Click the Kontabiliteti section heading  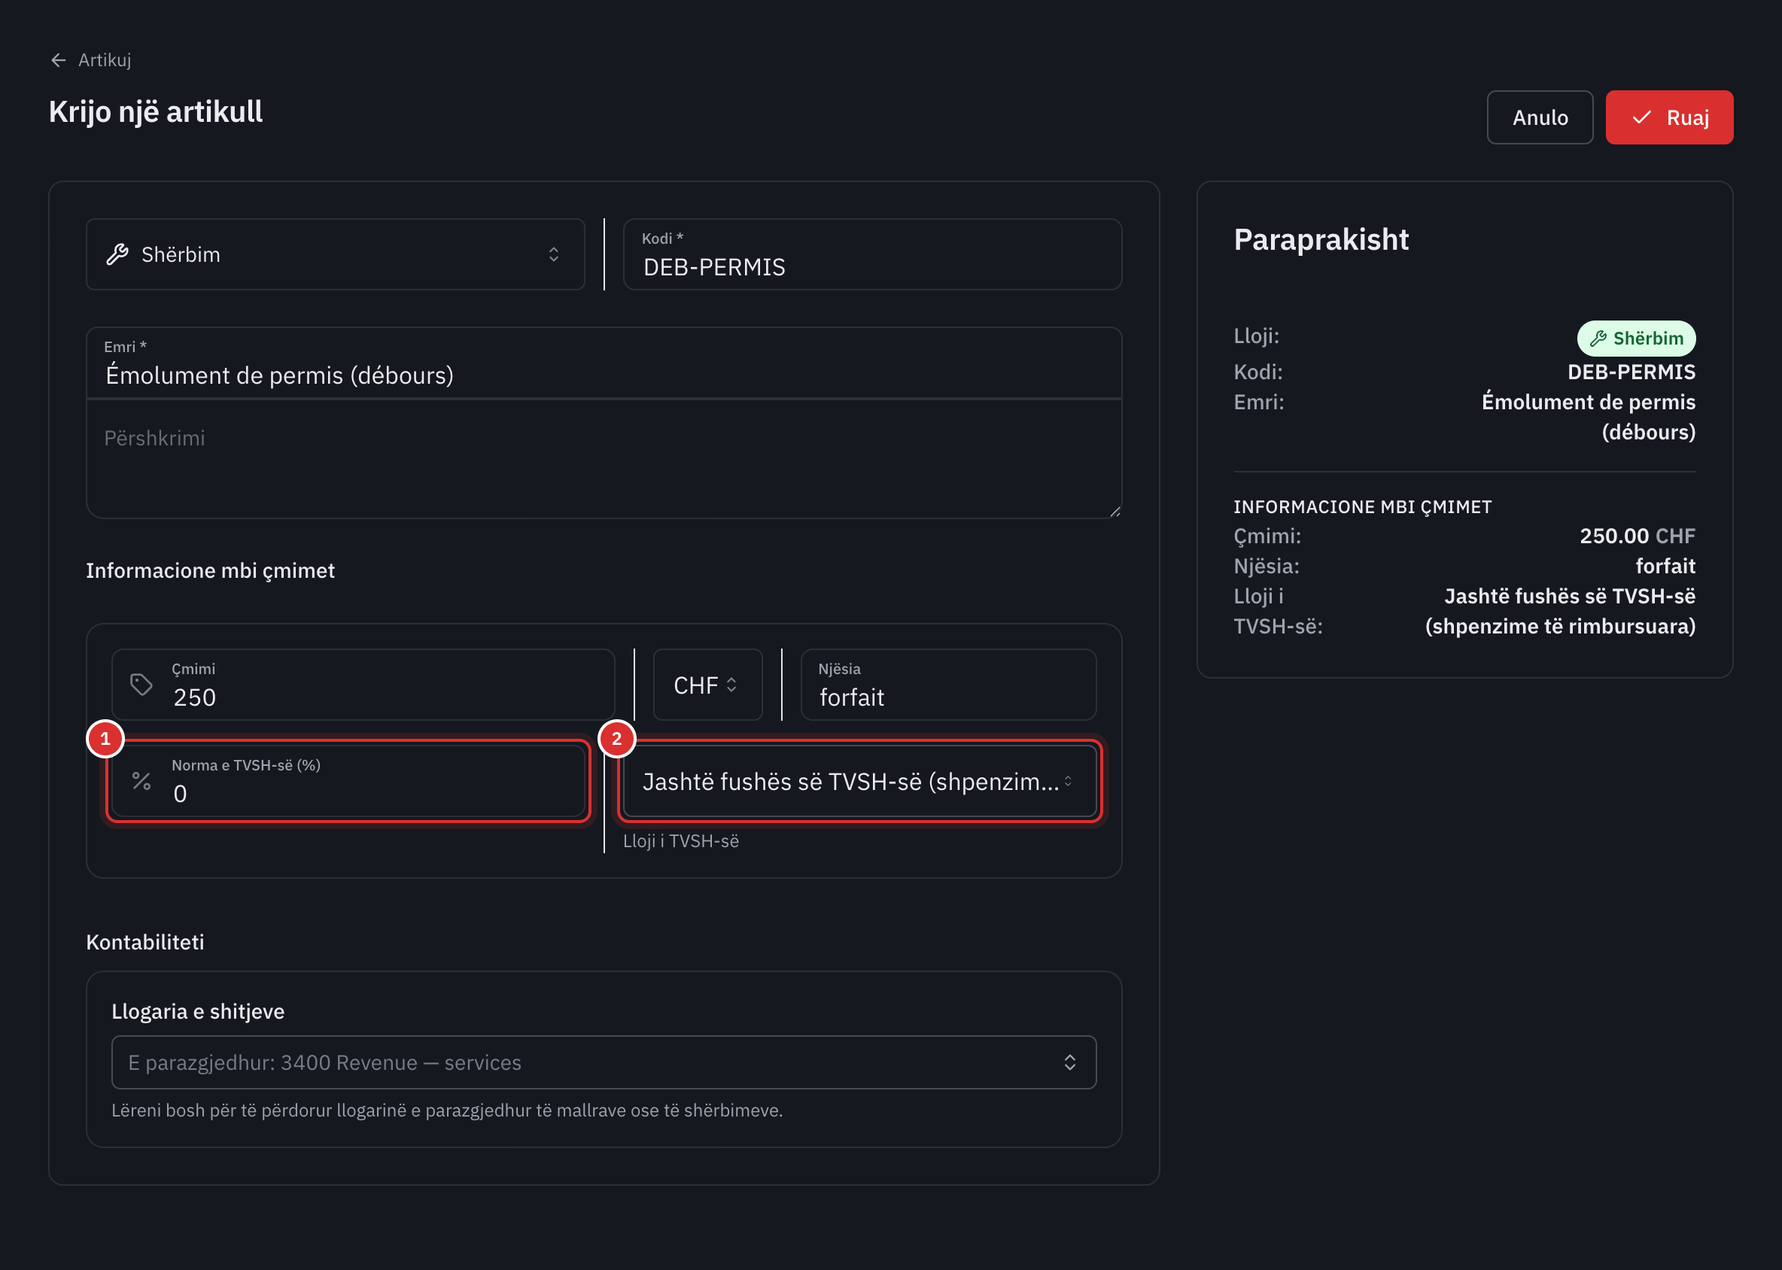point(144,941)
